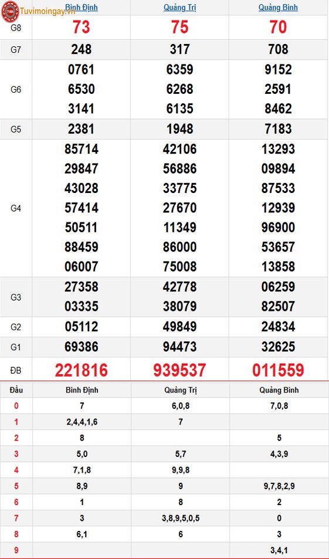Click the G7 row label

point(16,49)
